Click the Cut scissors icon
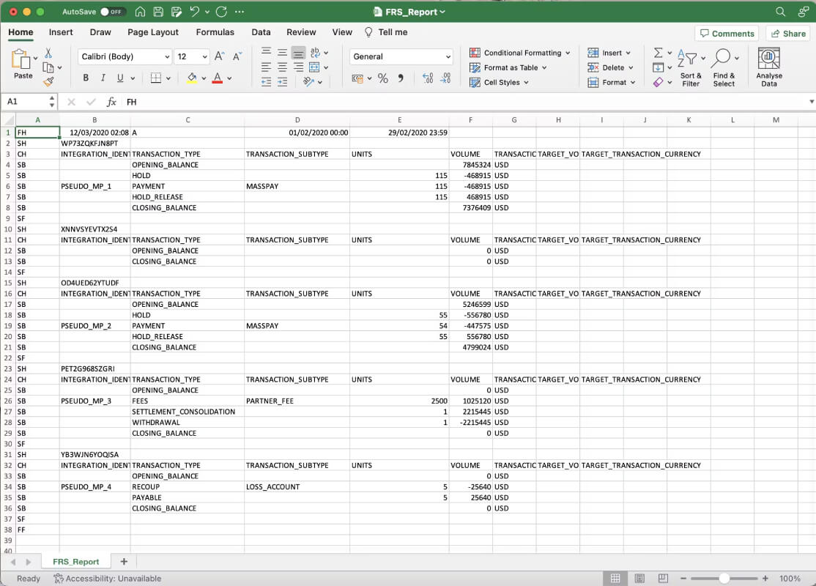The height and width of the screenshot is (586, 816). click(x=48, y=53)
